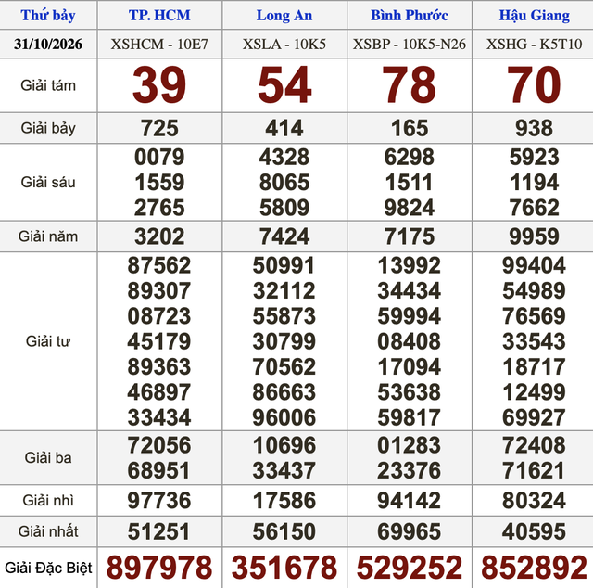This screenshot has height=588, width=593.
Task: Select Giải sáu number 1194
Action: click(534, 182)
